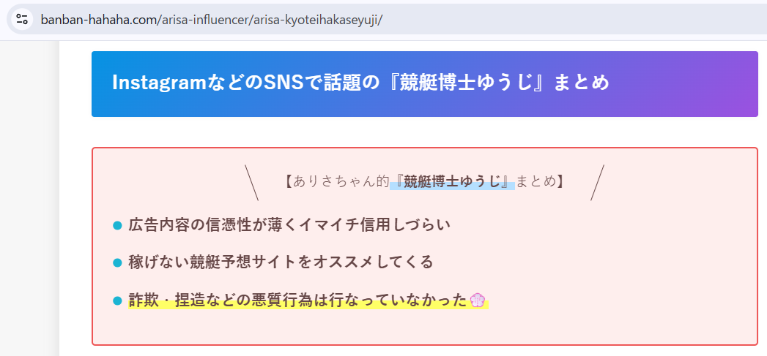Click the blue-underlined 『競艇博士ゆうじ』 in box title
The image size is (767, 356).
tap(452, 182)
